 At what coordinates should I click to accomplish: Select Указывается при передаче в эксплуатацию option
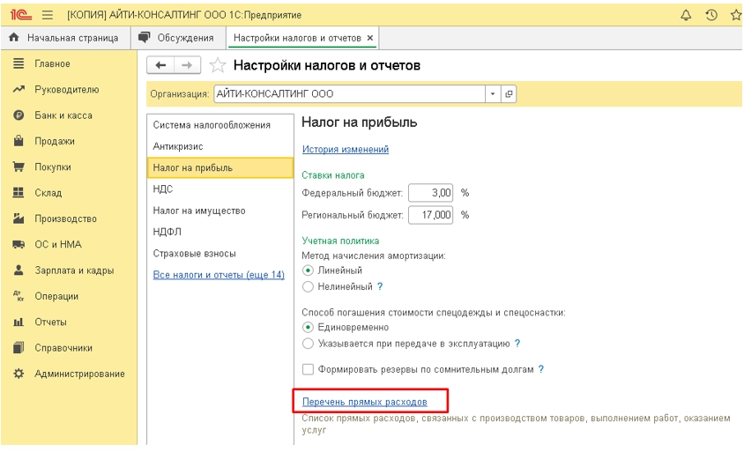(308, 344)
